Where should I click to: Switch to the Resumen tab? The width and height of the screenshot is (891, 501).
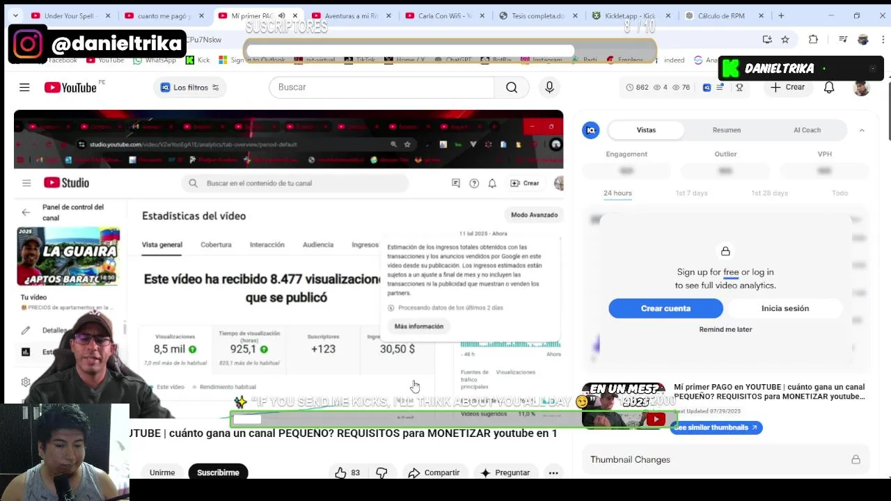pos(726,130)
